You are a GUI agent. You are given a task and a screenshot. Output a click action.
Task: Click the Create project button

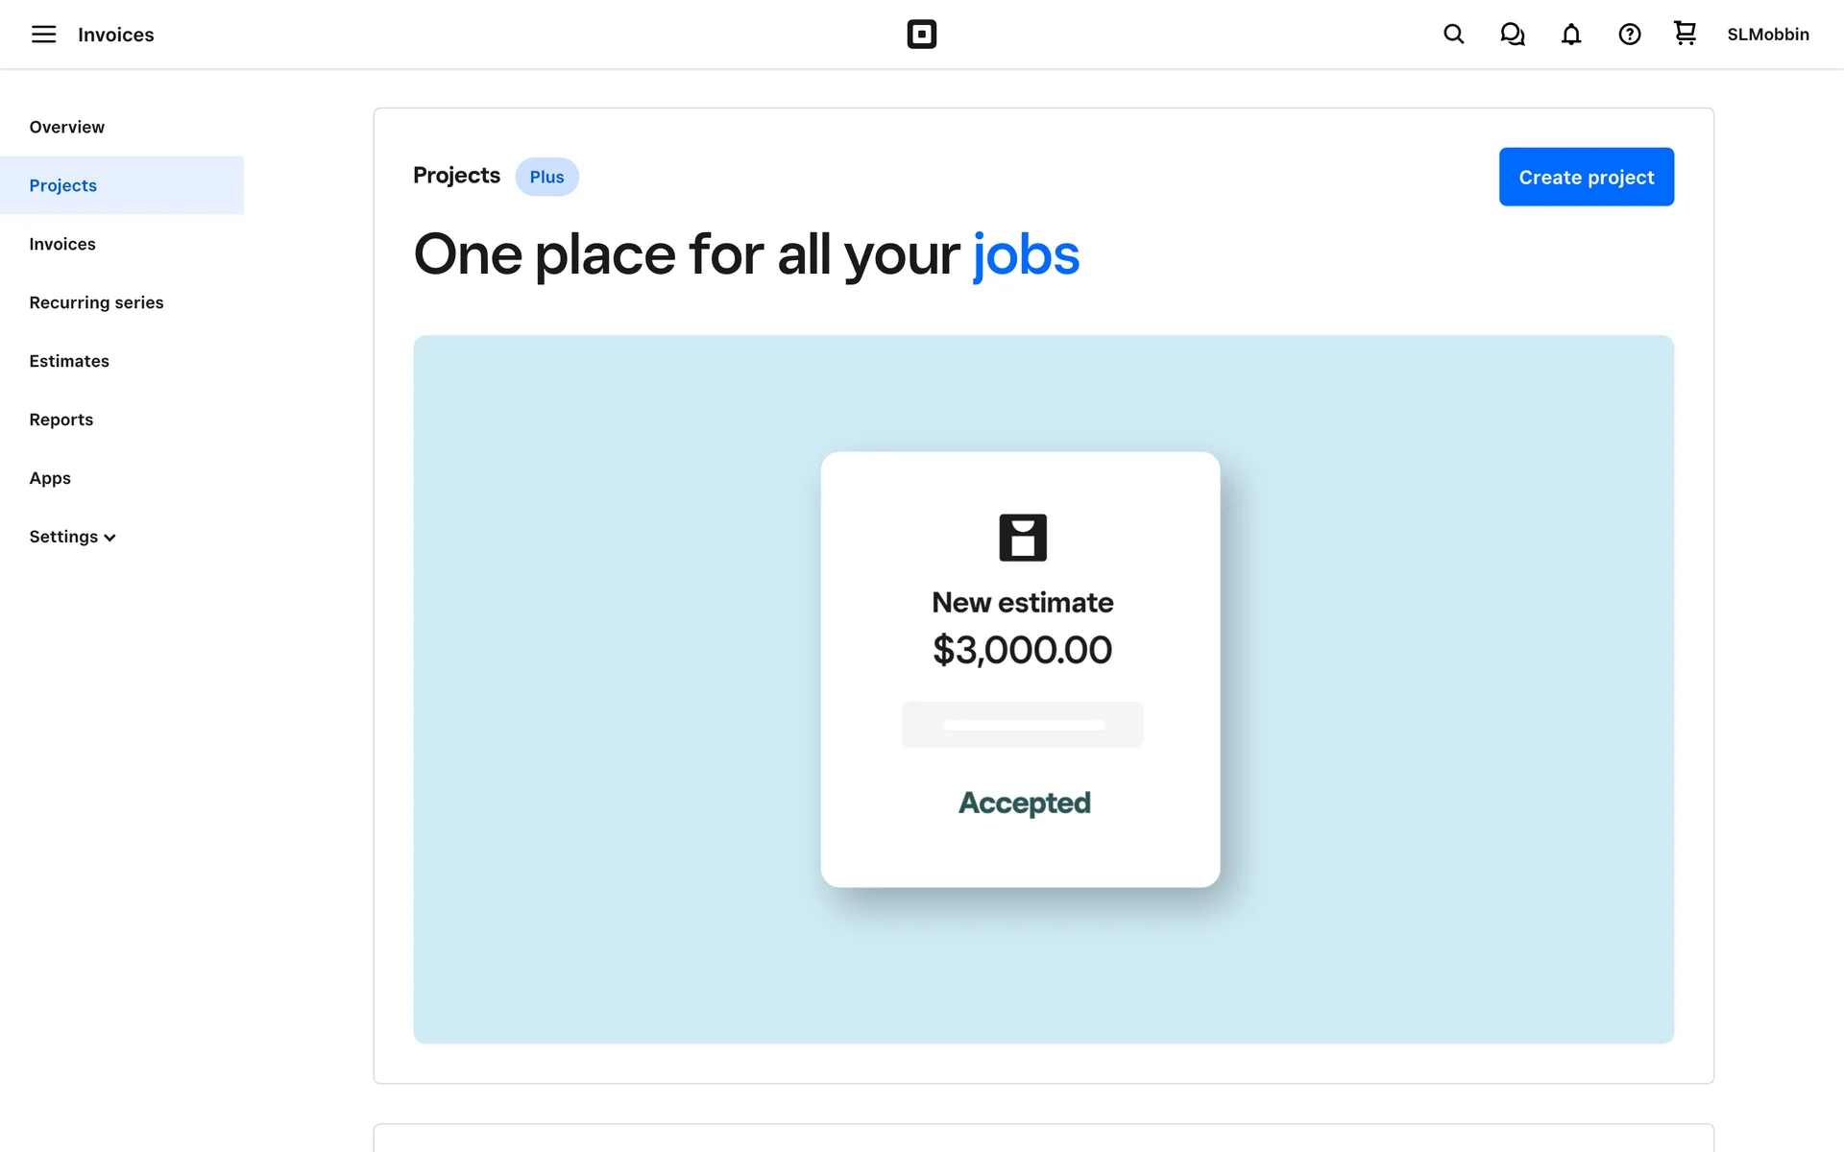click(1586, 177)
